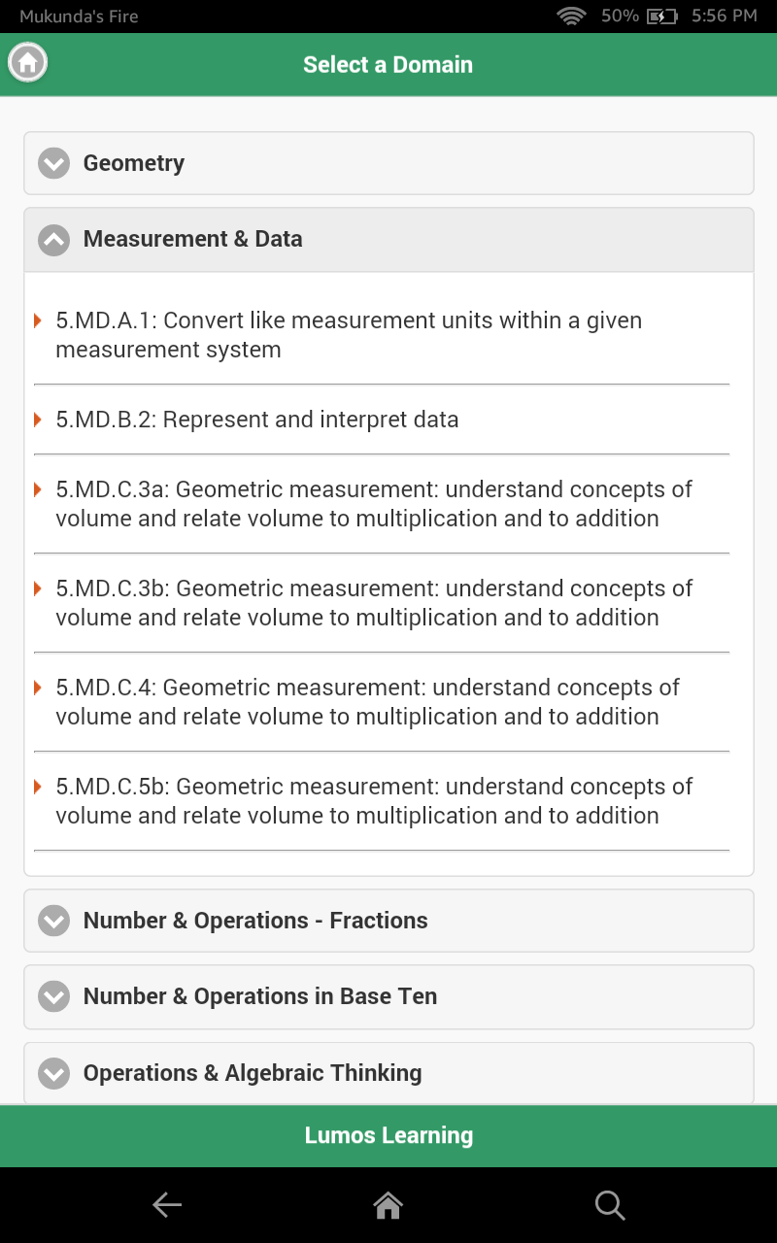Tap the Select a Domain title bar

click(388, 64)
